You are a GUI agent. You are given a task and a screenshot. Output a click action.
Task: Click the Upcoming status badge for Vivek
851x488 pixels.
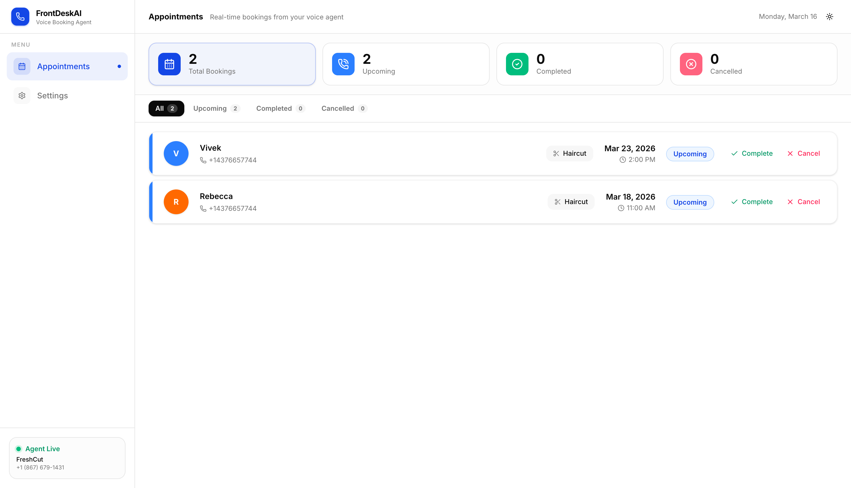pos(690,154)
